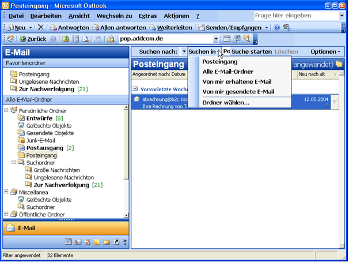Click the Senden/Empfangen button
Image resolution: width=349 pixels, height=262 pixels.
pyautogui.click(x=230, y=28)
